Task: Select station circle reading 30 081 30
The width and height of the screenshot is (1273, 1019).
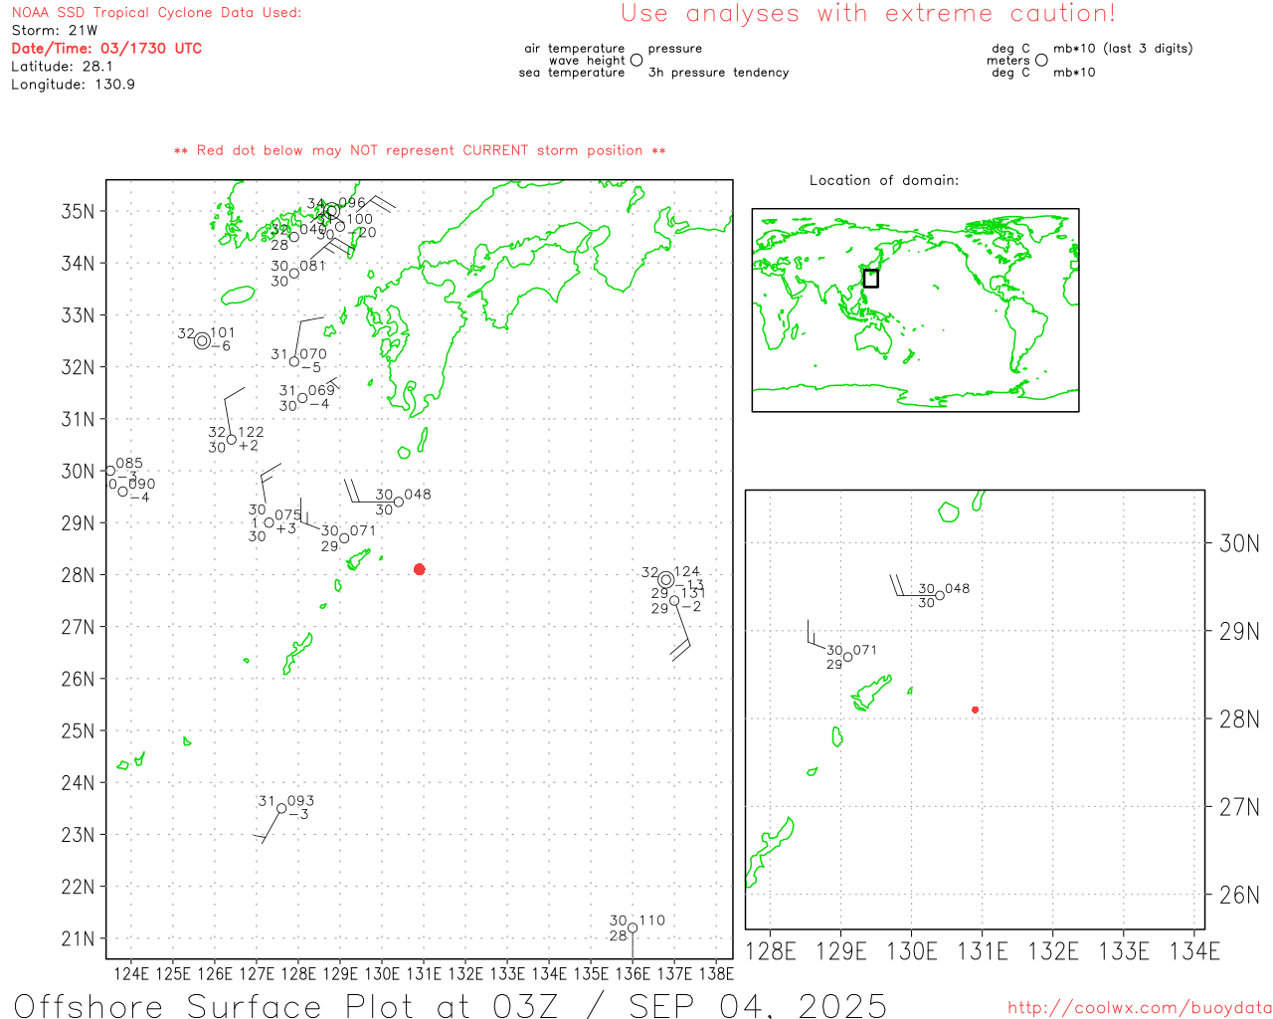Action: coord(294,274)
